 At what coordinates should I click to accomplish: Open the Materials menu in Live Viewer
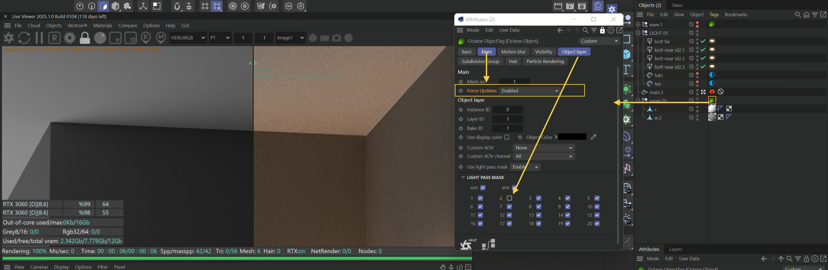[103, 26]
